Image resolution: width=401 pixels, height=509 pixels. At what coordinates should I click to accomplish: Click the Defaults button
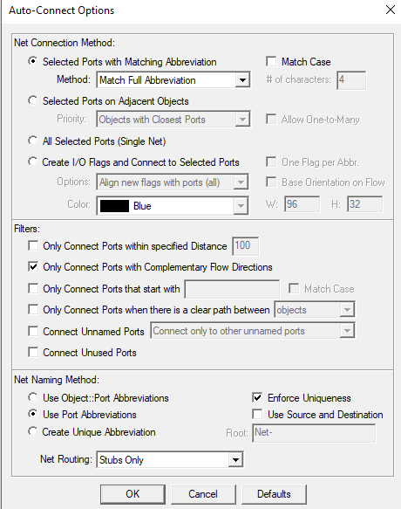point(274,494)
